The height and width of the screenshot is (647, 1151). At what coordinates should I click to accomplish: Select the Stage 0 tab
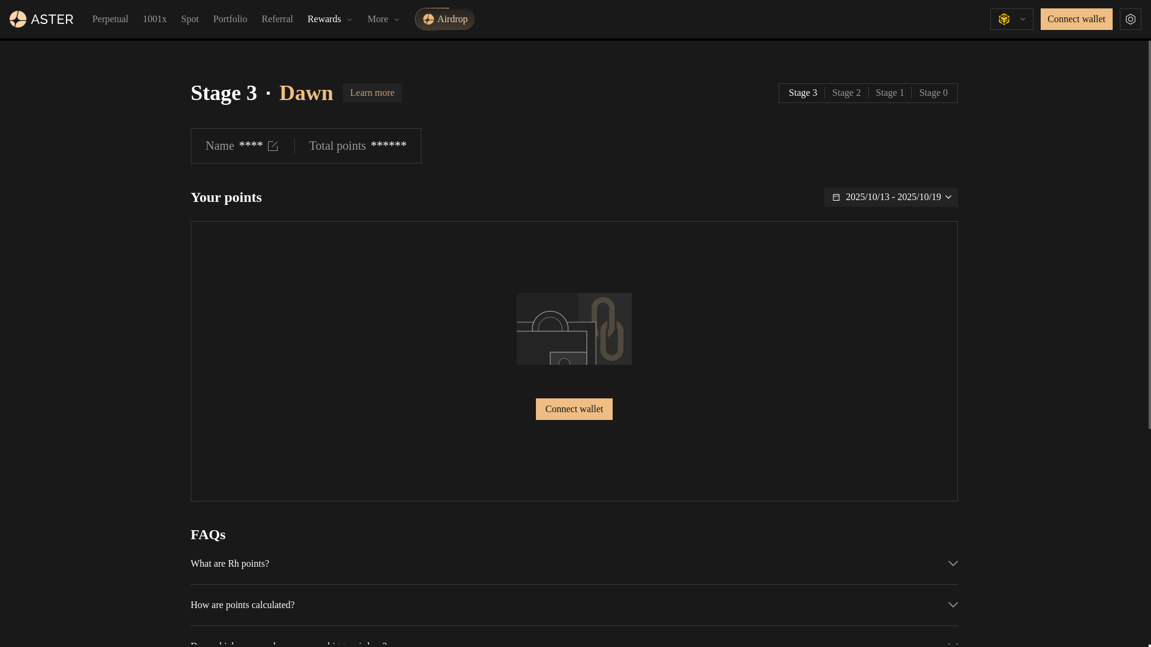(933, 93)
